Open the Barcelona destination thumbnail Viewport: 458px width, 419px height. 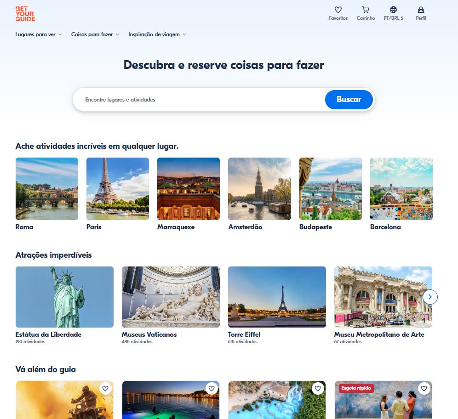pyautogui.click(x=401, y=189)
